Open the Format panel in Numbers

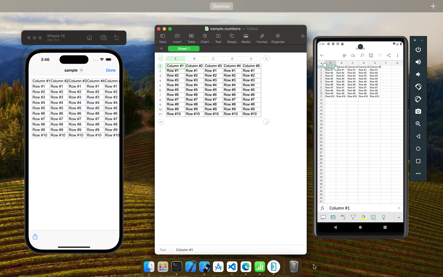click(x=262, y=38)
